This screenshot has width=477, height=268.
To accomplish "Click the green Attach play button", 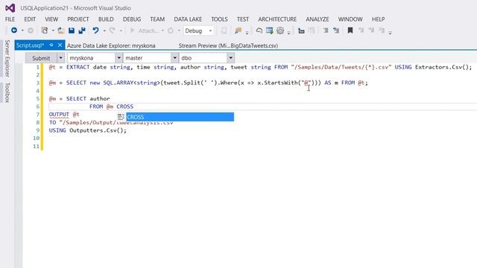I will click(132, 31).
